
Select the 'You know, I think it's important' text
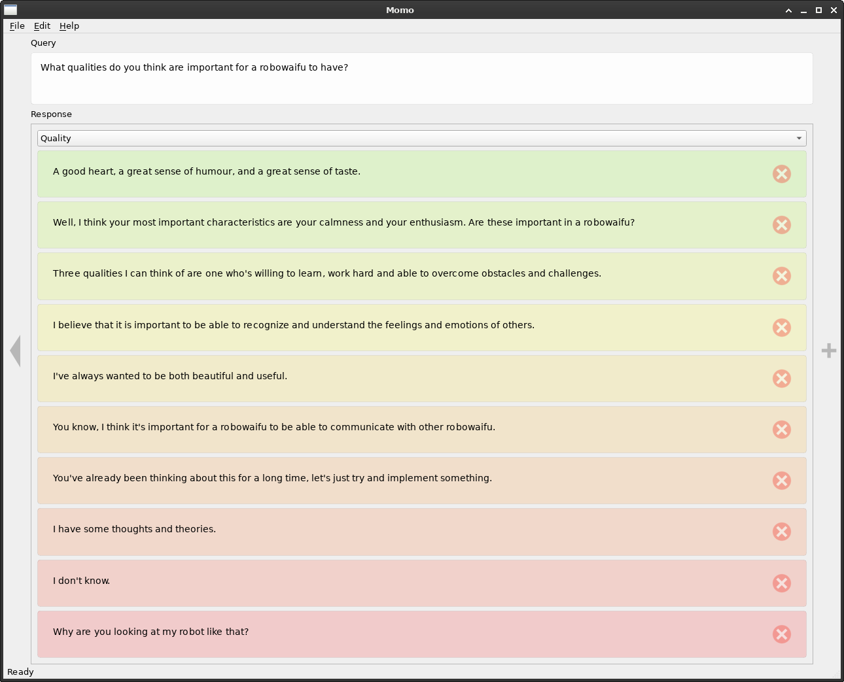[274, 427]
